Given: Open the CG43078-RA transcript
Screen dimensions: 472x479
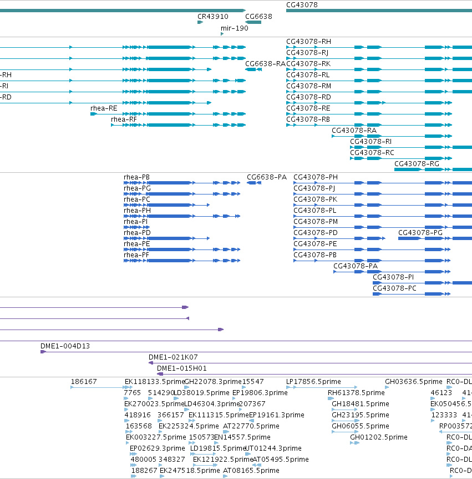Looking at the screenshot, I should pyautogui.click(x=354, y=131).
